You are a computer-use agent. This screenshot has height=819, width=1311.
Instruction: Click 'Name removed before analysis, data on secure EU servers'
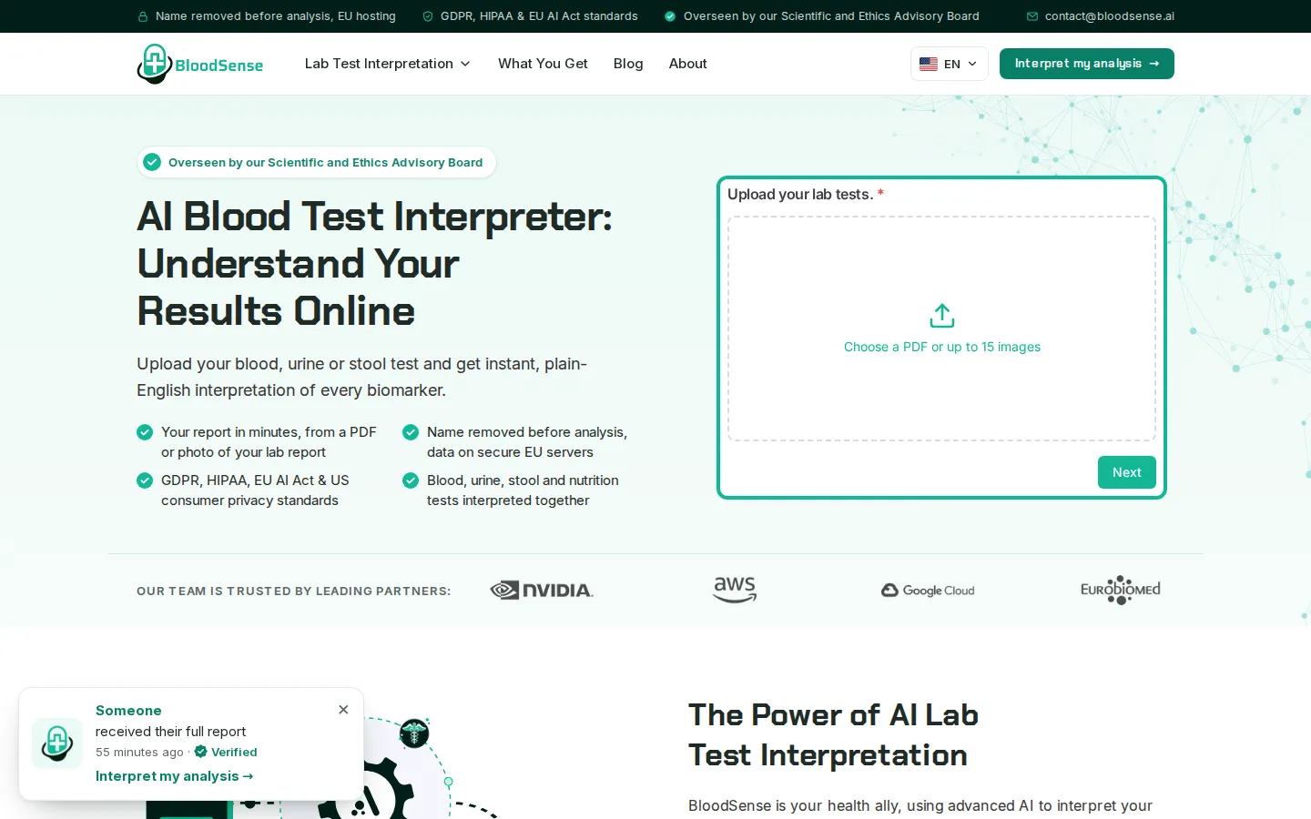(x=527, y=442)
